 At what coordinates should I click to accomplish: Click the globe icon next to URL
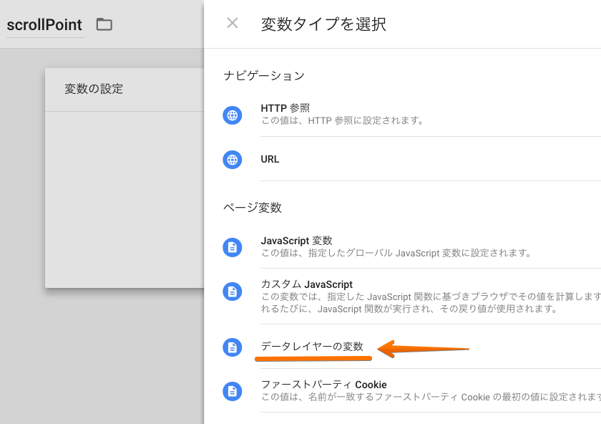click(232, 160)
